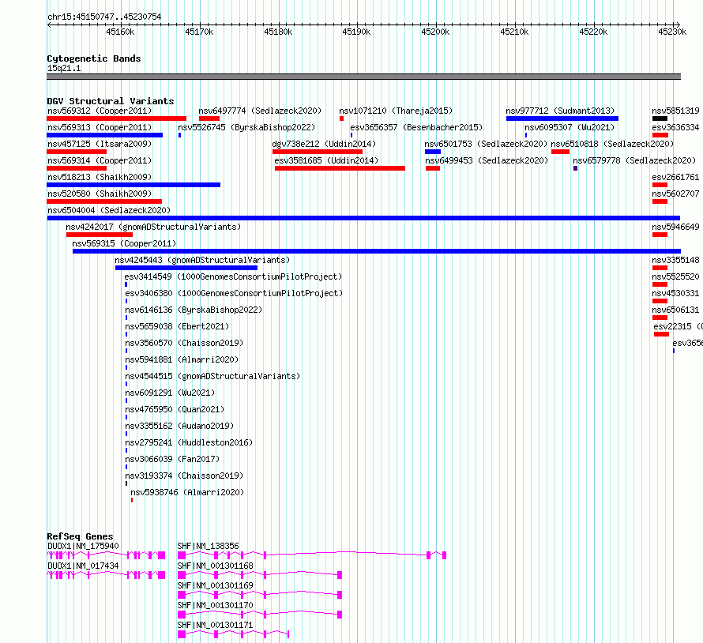Screen dimensions: 703x643
Task: Select the nsv5946649 variant label
Action: (675, 227)
